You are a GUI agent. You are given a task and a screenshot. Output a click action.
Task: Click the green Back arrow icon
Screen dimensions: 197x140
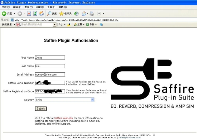pyautogui.click(x=4, y=14)
